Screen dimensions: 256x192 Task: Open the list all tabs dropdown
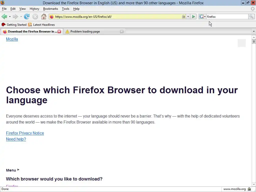click(x=254, y=31)
